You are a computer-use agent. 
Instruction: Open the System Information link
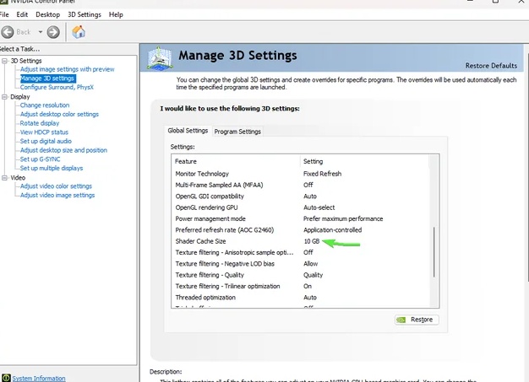39,379
